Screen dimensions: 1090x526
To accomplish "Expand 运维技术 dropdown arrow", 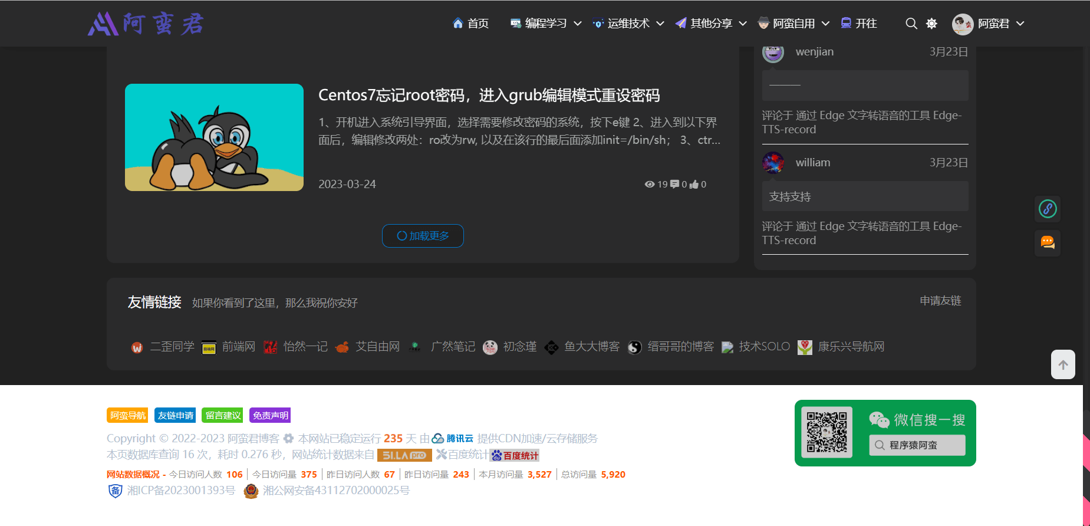I will (660, 24).
